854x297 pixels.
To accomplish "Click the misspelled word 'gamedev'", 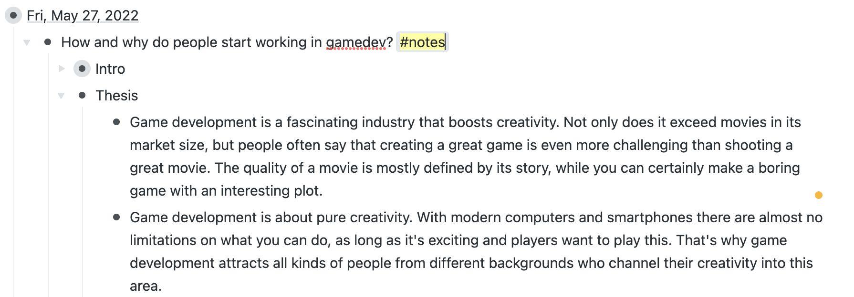I will click(x=355, y=42).
